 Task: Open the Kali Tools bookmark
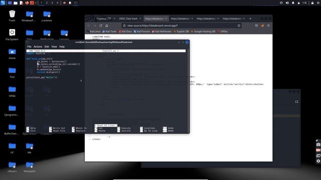click(x=109, y=31)
